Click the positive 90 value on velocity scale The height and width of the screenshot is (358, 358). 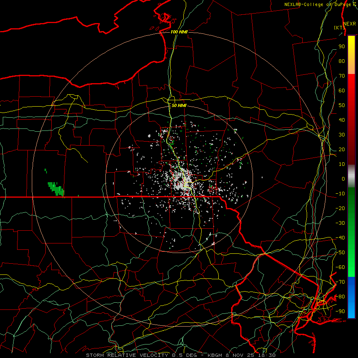342,47
